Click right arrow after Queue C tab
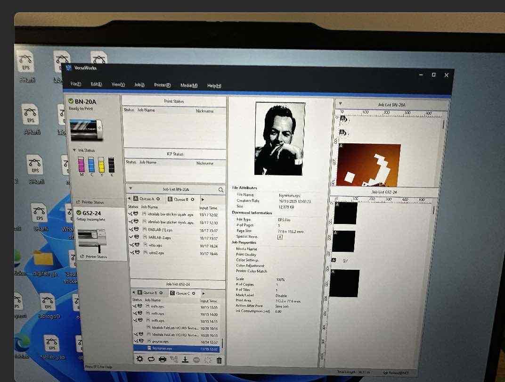Viewport: 505px width, 382px height. 204,293
